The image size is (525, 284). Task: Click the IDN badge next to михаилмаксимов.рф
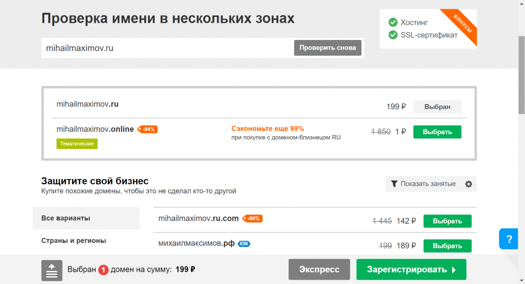pyautogui.click(x=244, y=244)
